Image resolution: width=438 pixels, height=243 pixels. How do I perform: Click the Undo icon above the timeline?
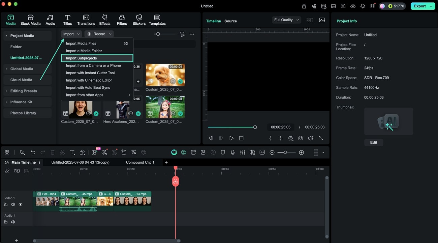33,152
